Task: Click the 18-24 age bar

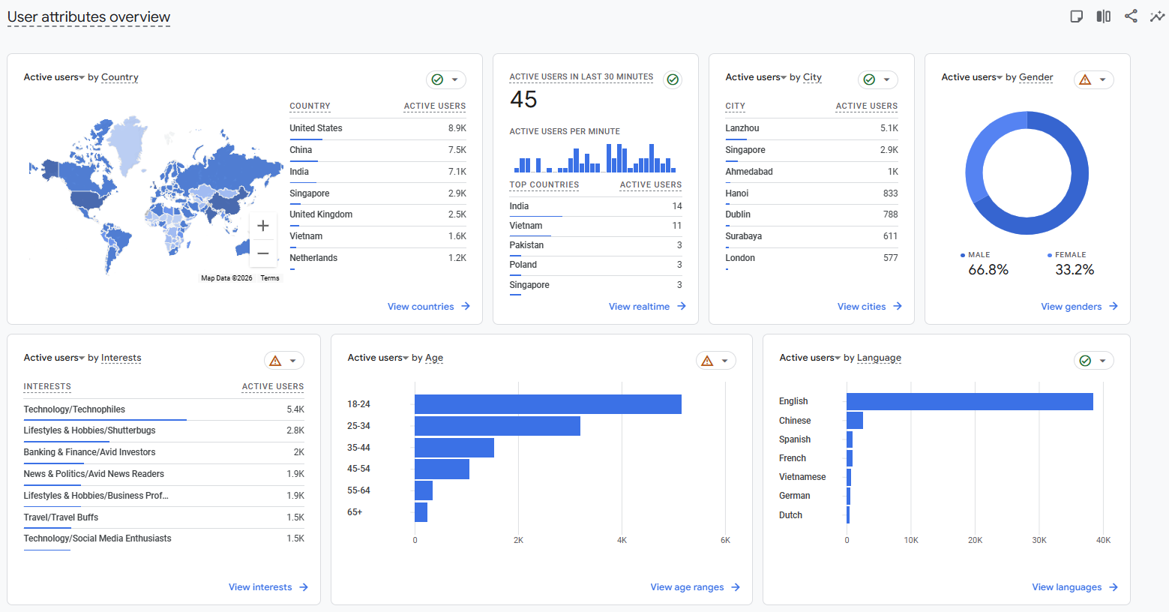Action: tap(547, 404)
